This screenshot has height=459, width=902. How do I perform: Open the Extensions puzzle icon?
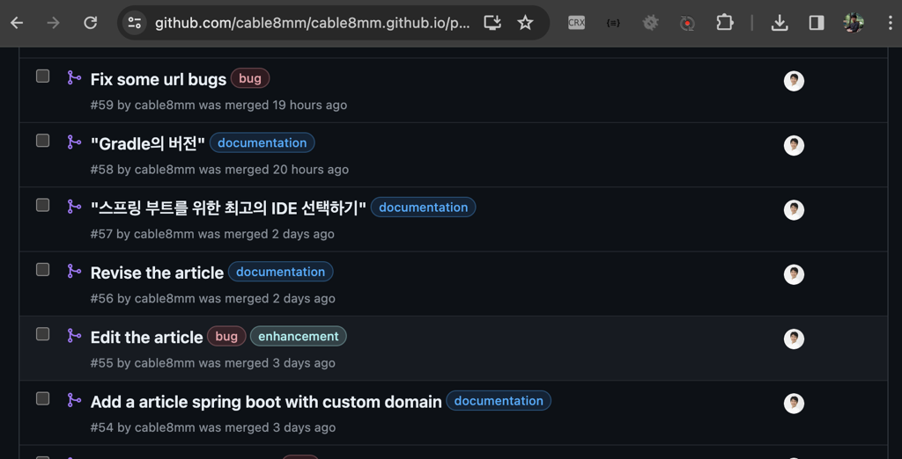point(725,23)
